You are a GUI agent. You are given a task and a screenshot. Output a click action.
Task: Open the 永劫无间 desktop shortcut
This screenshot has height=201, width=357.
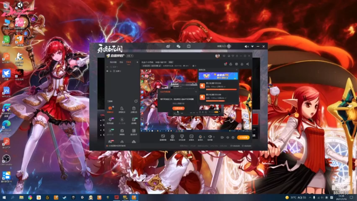19,75
